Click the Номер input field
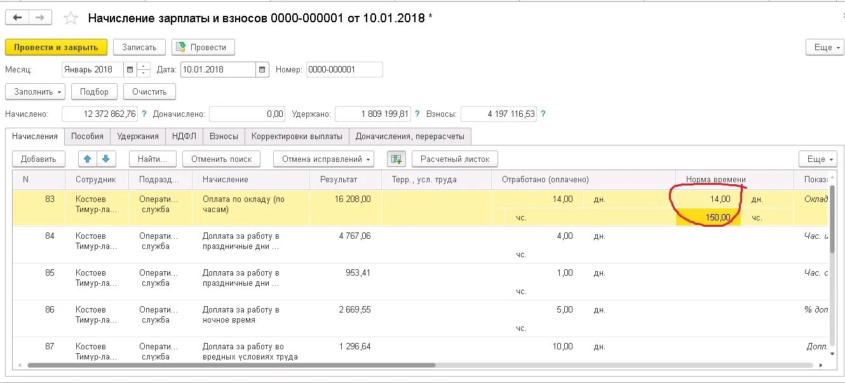 click(344, 70)
